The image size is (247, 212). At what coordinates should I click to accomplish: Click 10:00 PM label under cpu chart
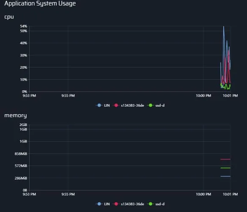(x=203, y=96)
